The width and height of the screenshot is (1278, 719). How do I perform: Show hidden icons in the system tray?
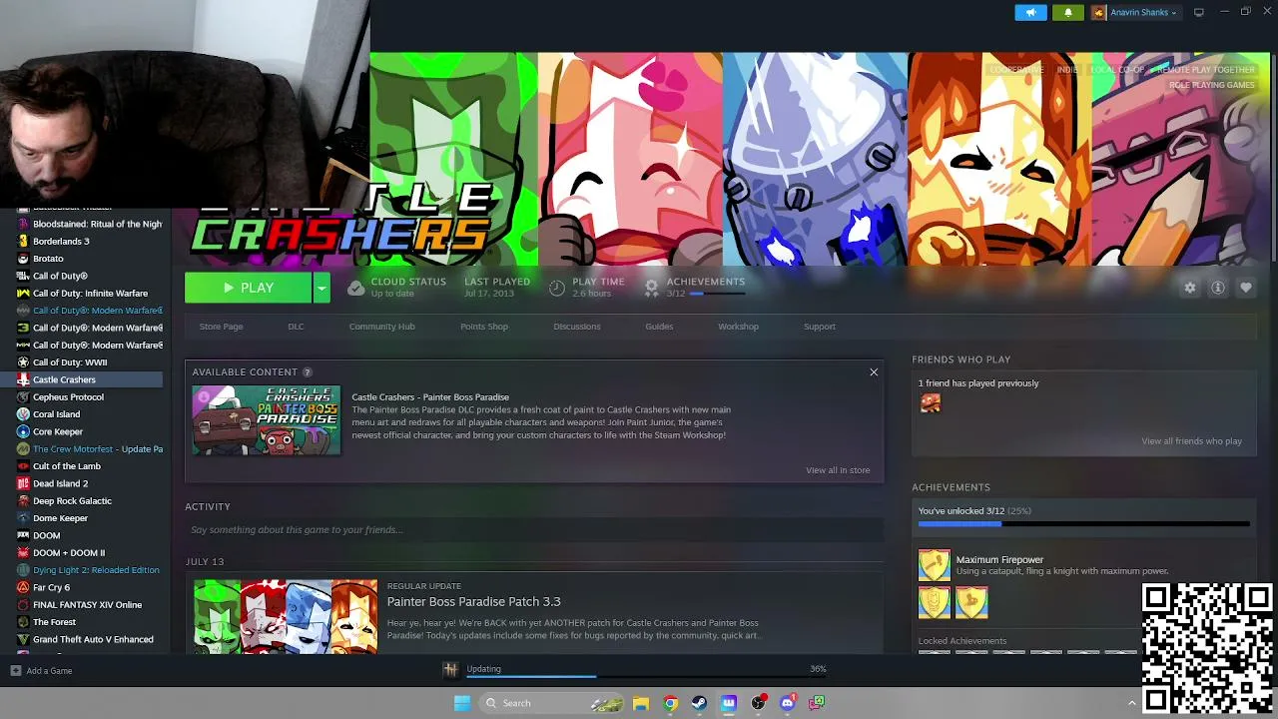(1131, 703)
